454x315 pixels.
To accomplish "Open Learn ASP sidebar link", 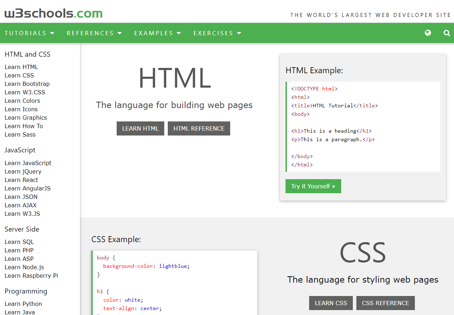I will pos(19,259).
